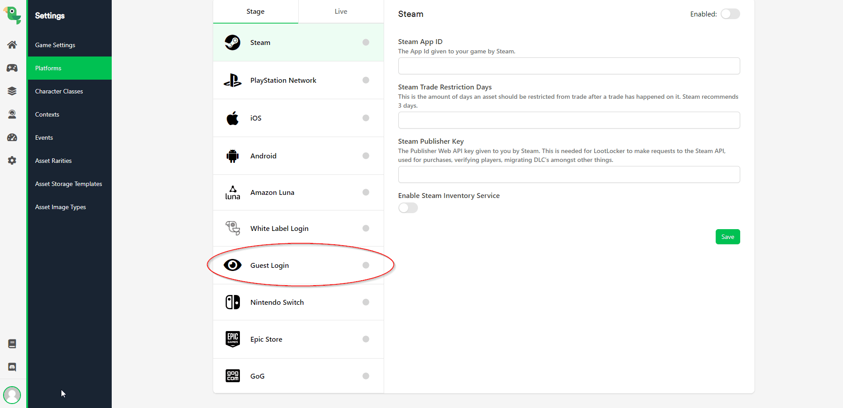Click the home icon in left sidebar
Screen dimensions: 843x408
[12, 44]
